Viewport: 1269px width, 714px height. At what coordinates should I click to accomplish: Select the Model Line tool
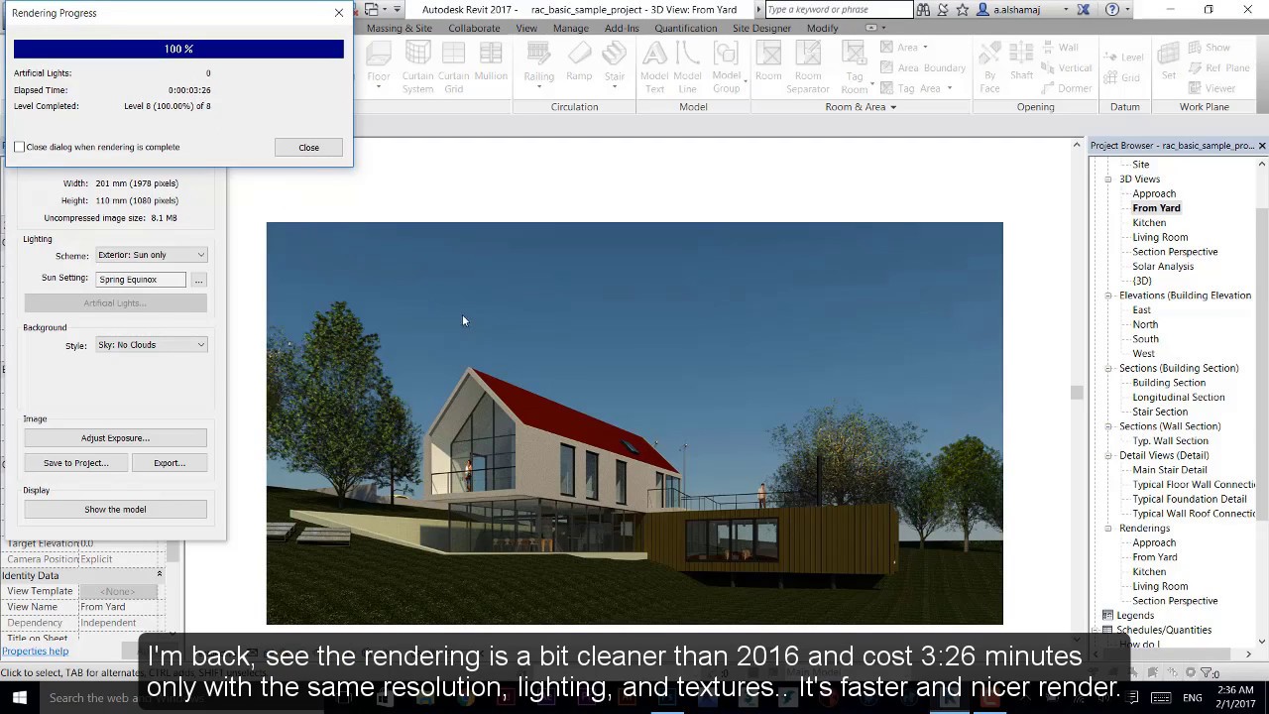click(687, 67)
